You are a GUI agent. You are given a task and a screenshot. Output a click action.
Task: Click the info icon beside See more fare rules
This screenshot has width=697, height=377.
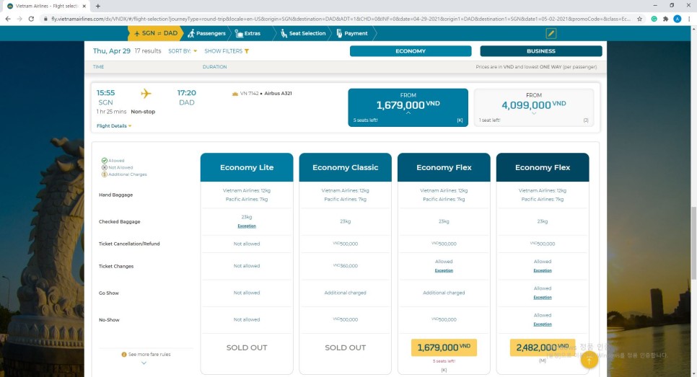pyautogui.click(x=124, y=355)
